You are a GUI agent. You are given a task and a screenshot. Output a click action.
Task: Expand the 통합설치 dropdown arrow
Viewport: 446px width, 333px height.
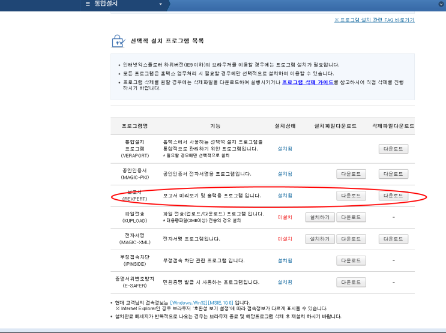160,4
